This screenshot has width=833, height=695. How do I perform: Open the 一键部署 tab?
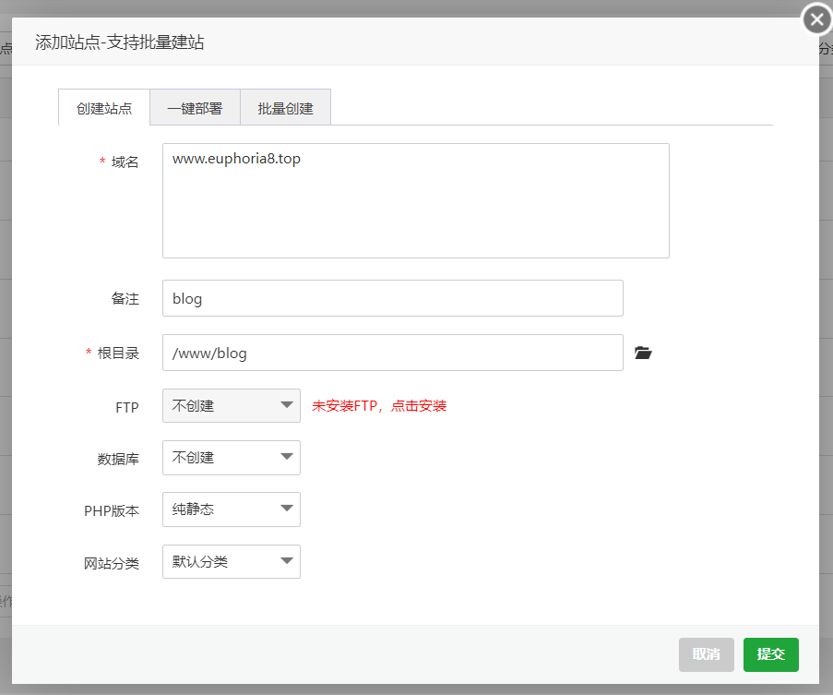195,108
